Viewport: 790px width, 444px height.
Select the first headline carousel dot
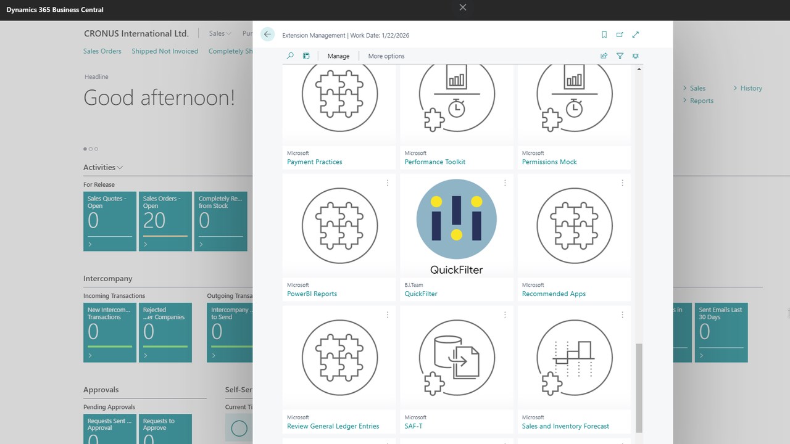click(x=85, y=149)
